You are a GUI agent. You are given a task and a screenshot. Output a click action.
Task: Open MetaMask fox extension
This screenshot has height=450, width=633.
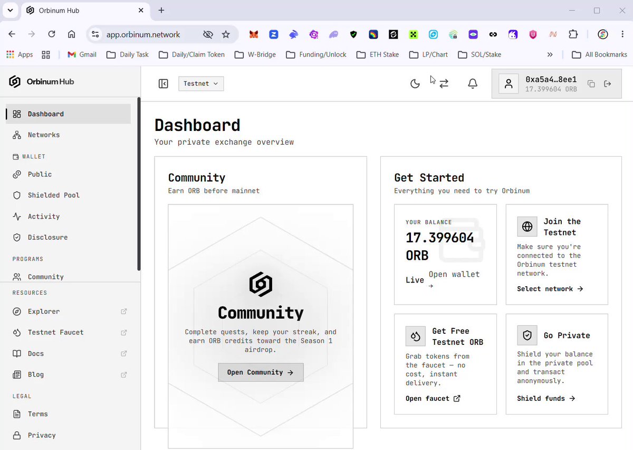coord(254,34)
